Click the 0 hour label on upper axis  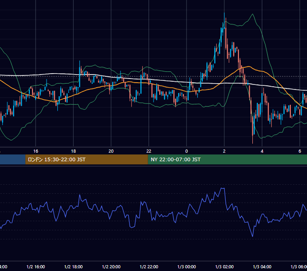click(186, 151)
